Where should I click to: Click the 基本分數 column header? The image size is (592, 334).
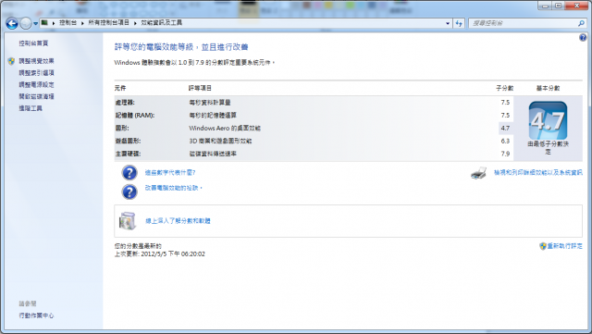[x=548, y=88]
